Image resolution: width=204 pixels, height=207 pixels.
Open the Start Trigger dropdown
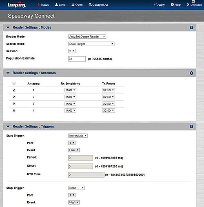(x=78, y=136)
